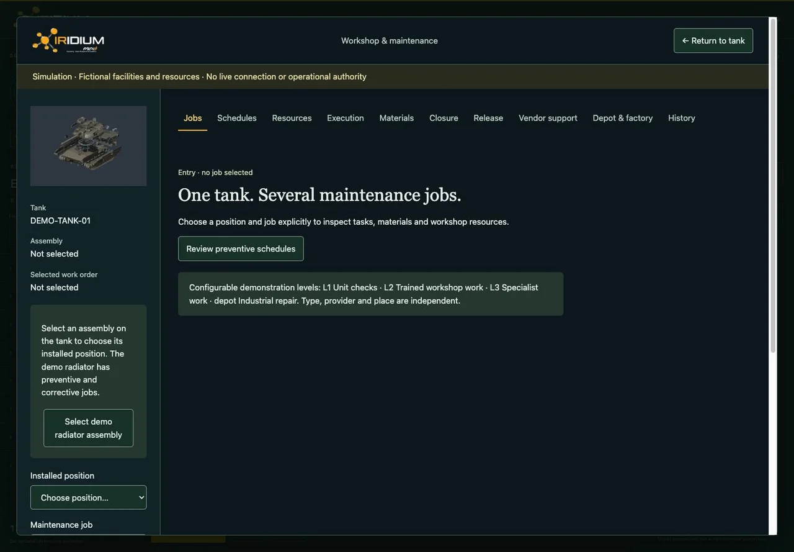Viewport: 794px width, 552px height.
Task: Click the Simulation notice banner text
Action: 199,77
